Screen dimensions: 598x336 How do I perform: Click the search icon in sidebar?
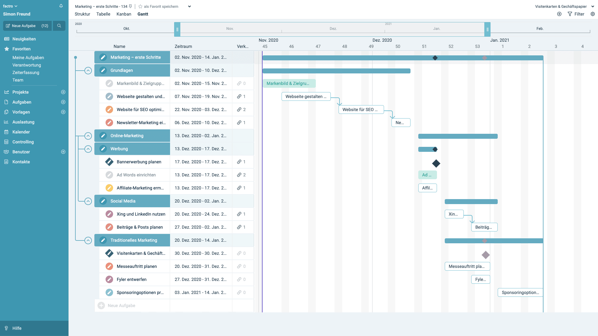pyautogui.click(x=59, y=26)
